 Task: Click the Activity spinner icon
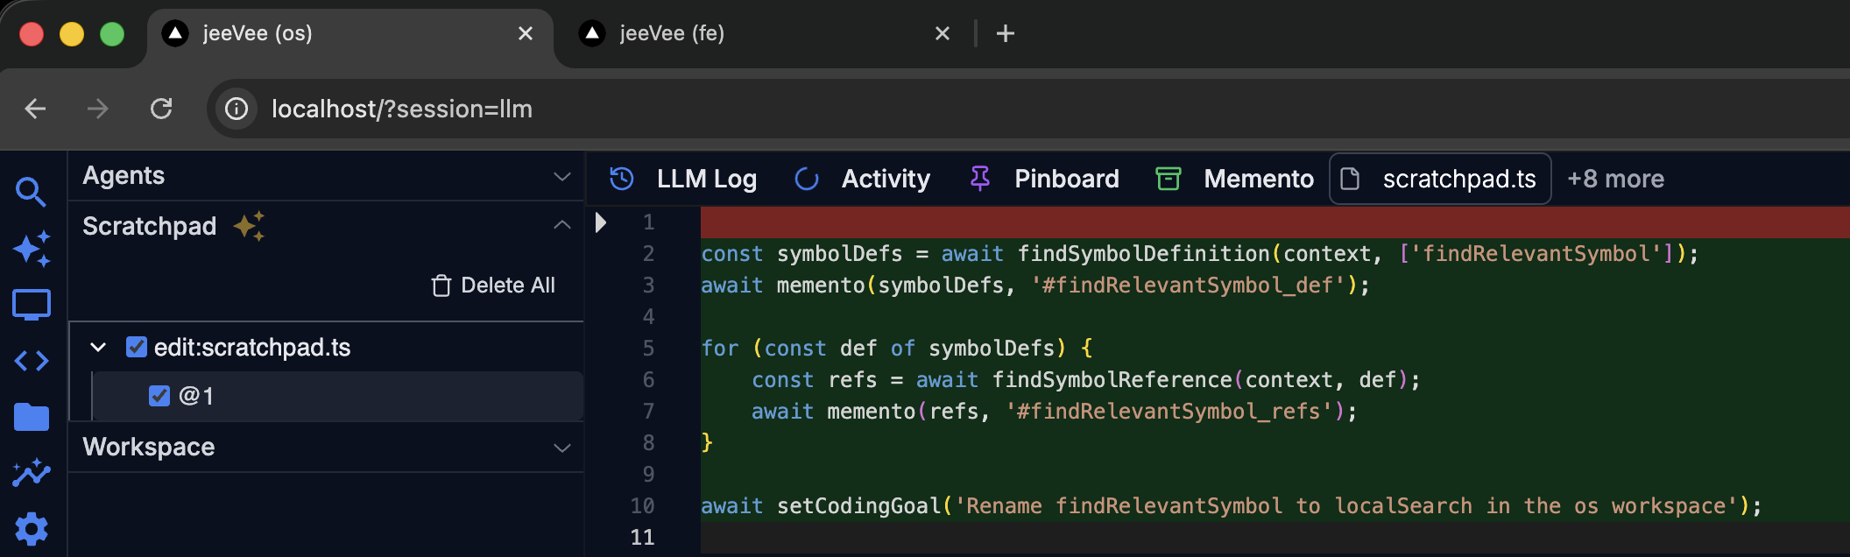806,179
